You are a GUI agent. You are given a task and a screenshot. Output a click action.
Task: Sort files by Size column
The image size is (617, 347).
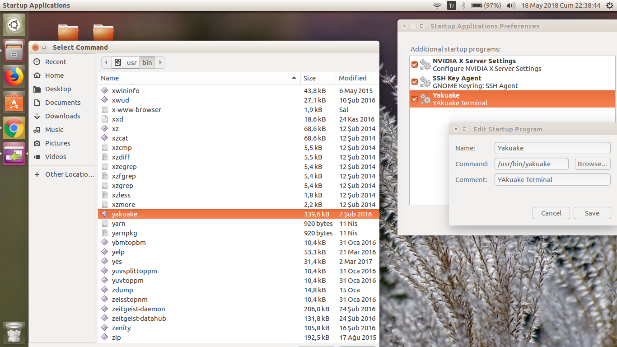click(318, 78)
